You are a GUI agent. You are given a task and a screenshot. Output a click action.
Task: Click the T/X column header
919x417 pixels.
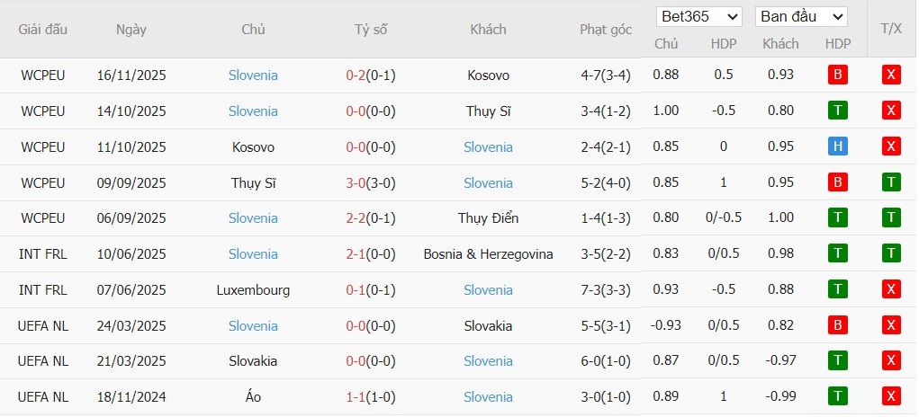pyautogui.click(x=891, y=29)
